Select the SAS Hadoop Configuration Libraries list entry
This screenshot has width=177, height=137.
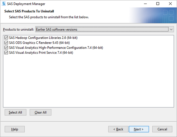[41, 38]
